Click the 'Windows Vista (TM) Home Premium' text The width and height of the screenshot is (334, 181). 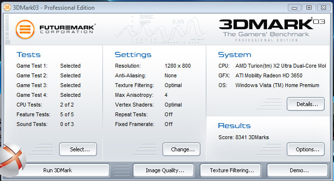click(x=277, y=85)
